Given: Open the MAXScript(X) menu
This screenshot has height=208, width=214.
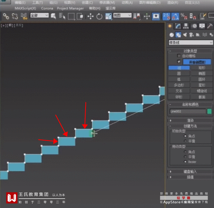Looking at the screenshot, I should (25, 8).
